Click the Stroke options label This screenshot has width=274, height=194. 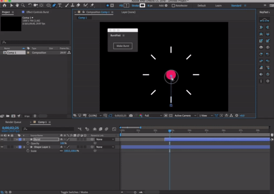(x=135, y=6)
